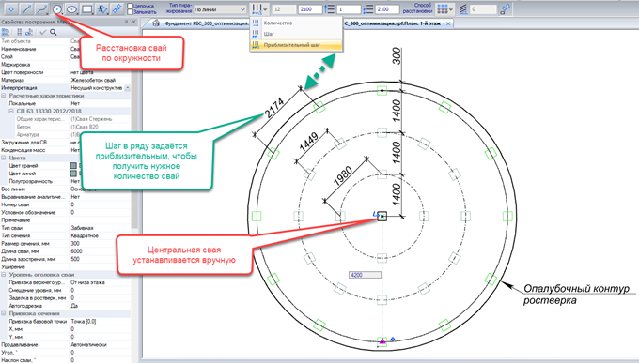Screen dimensions: 639x363
Task: Open the step mode dropdown button
Action: click(x=259, y=9)
